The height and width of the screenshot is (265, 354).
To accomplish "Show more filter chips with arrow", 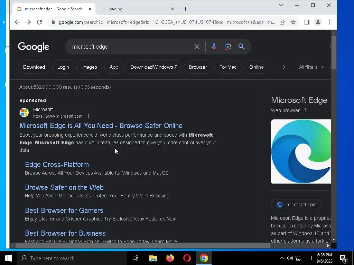I will coord(284,67).
